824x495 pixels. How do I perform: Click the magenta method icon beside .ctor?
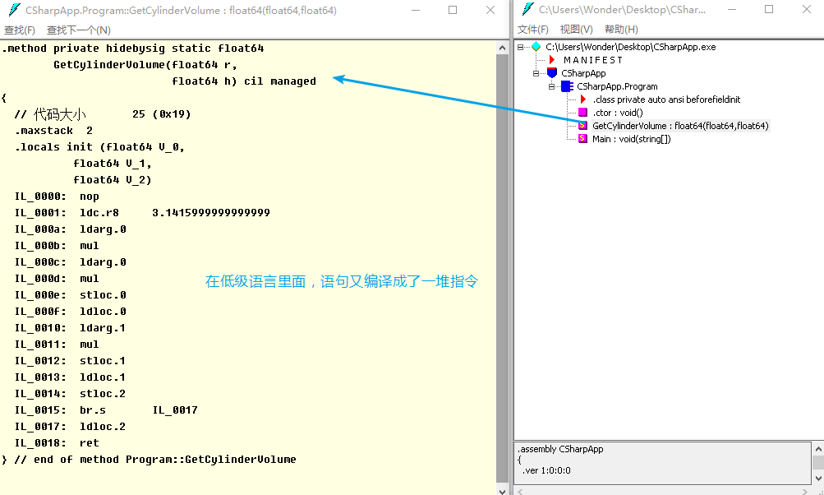582,113
